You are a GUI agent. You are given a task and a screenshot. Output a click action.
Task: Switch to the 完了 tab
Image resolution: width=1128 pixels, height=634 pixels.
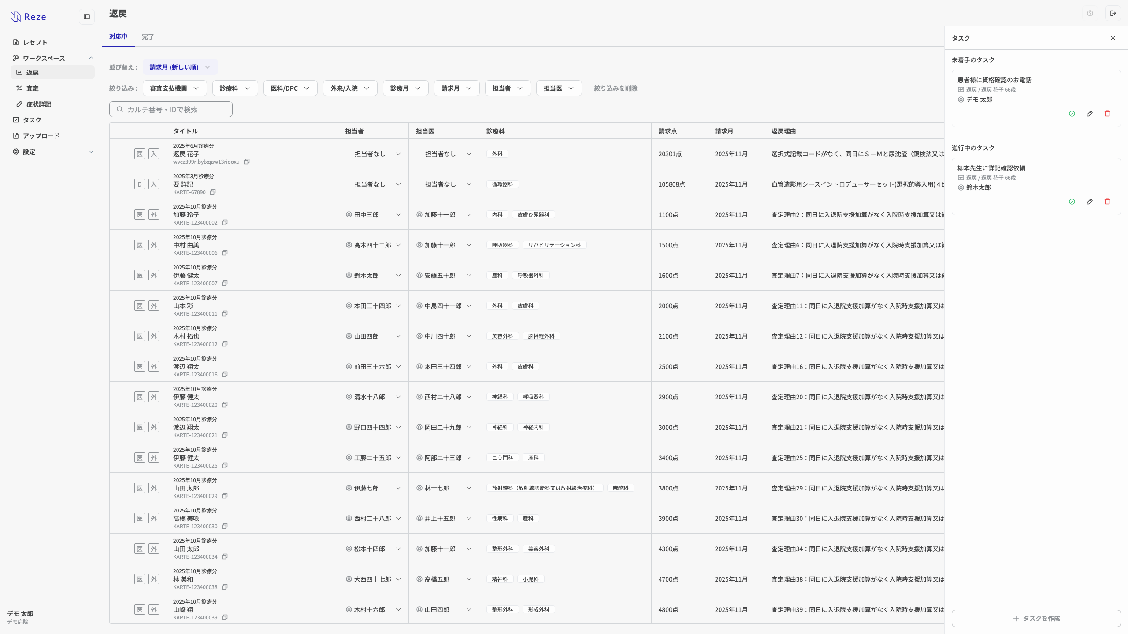[148, 37]
